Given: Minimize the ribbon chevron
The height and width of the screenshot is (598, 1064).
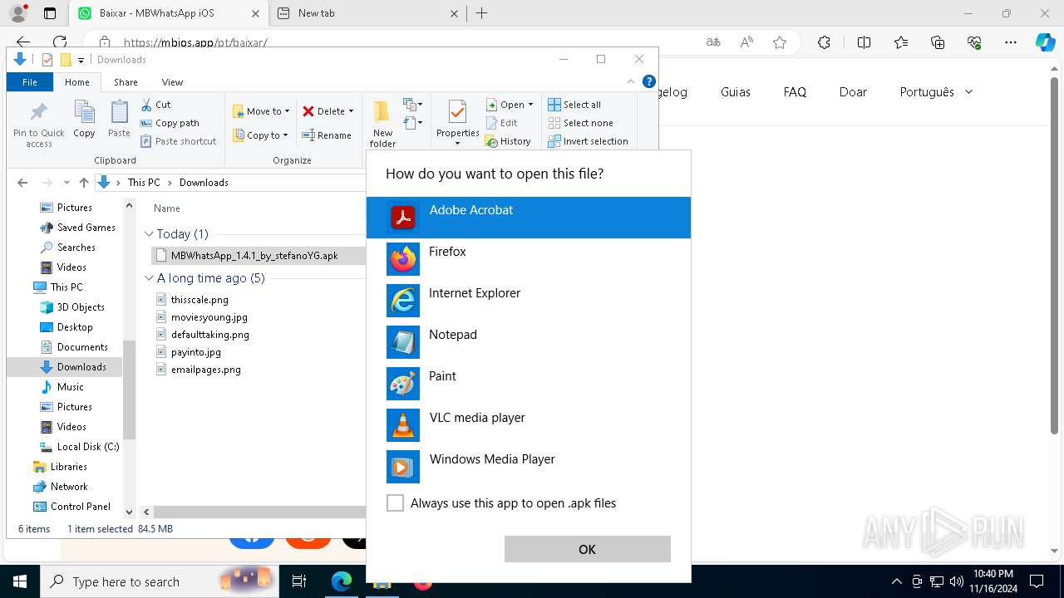Looking at the screenshot, I should 631,81.
